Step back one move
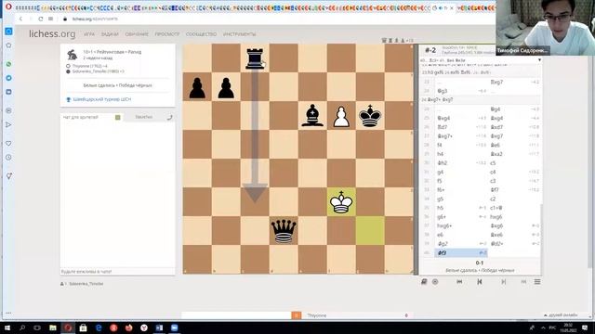Viewport: 595px width, 334px height. pyautogui.click(x=480, y=282)
